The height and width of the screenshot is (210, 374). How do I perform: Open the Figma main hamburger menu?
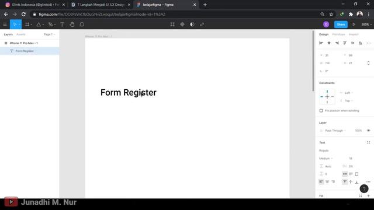click(5, 24)
